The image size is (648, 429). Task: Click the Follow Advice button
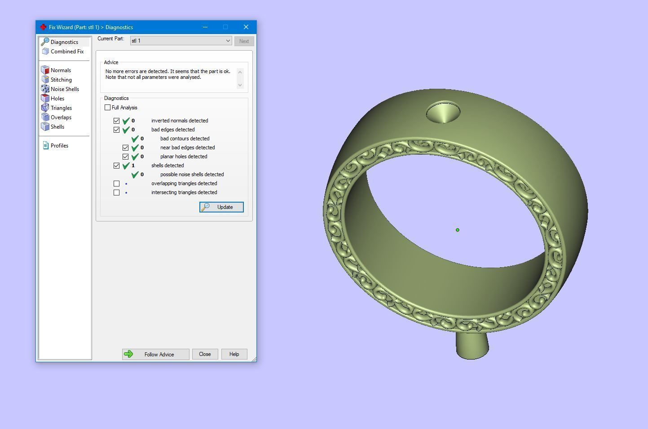[155, 354]
